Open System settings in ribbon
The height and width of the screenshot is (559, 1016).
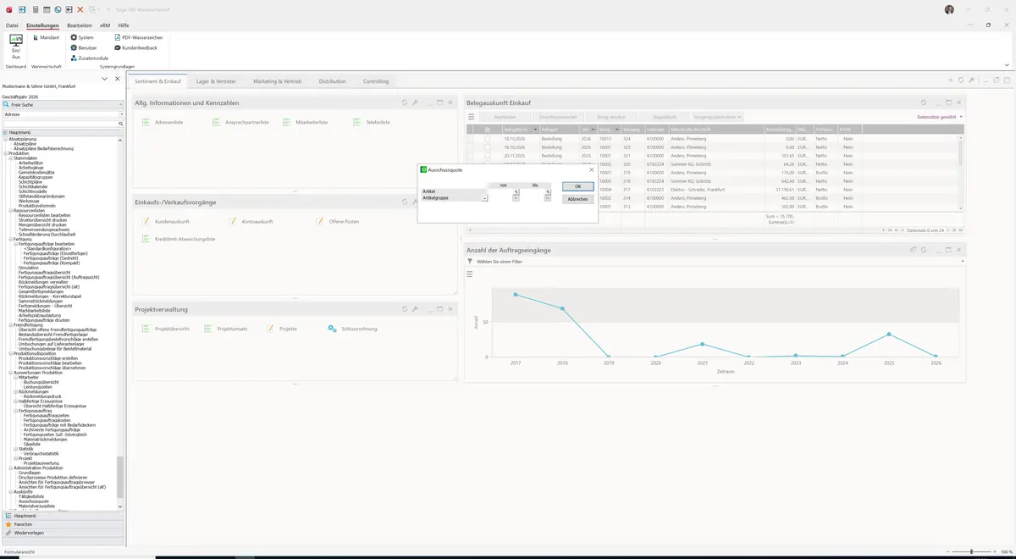click(82, 37)
